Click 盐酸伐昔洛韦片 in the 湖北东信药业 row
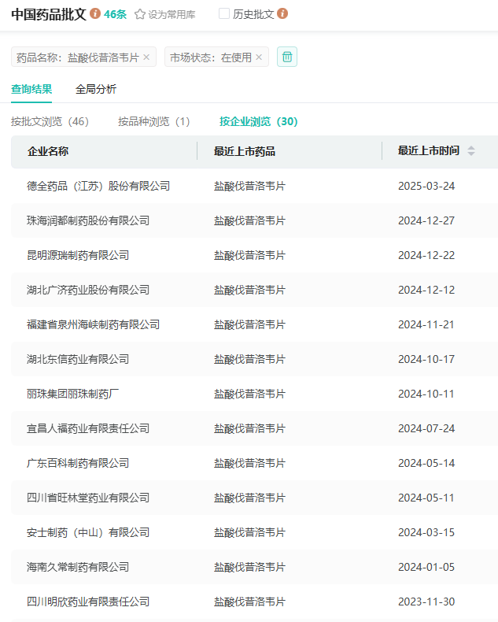The width and height of the screenshot is (498, 622). point(249,359)
